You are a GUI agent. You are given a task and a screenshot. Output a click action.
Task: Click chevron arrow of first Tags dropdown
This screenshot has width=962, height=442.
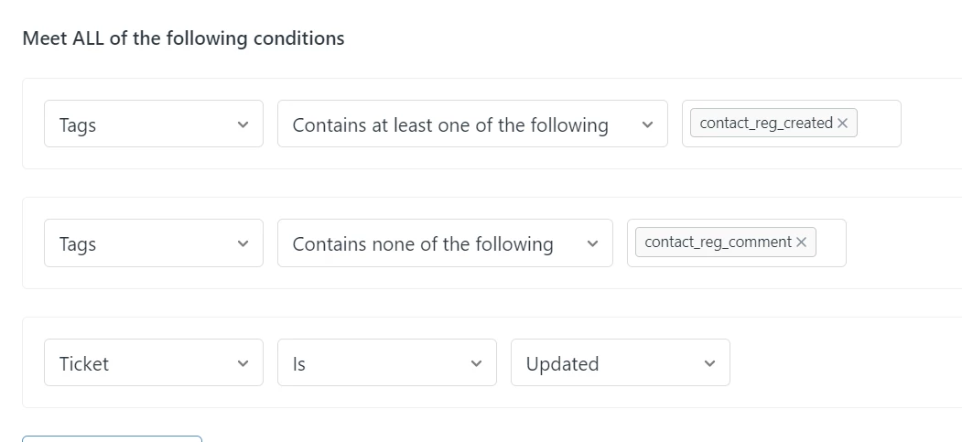(x=243, y=124)
